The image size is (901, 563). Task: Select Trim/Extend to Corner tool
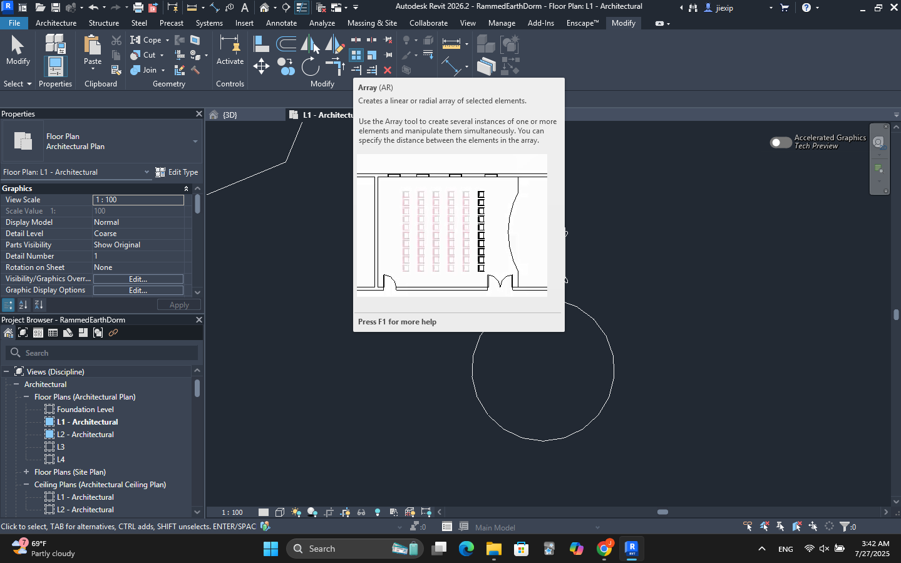[x=335, y=66]
